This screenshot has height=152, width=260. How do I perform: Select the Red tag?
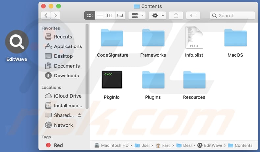pyautogui.click(x=55, y=145)
